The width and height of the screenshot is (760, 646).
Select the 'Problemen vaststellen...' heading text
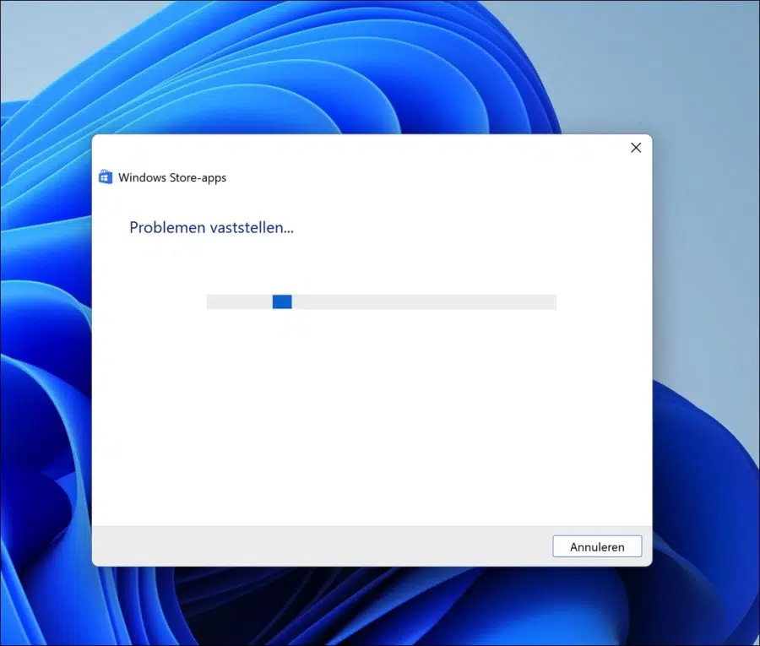click(x=211, y=227)
